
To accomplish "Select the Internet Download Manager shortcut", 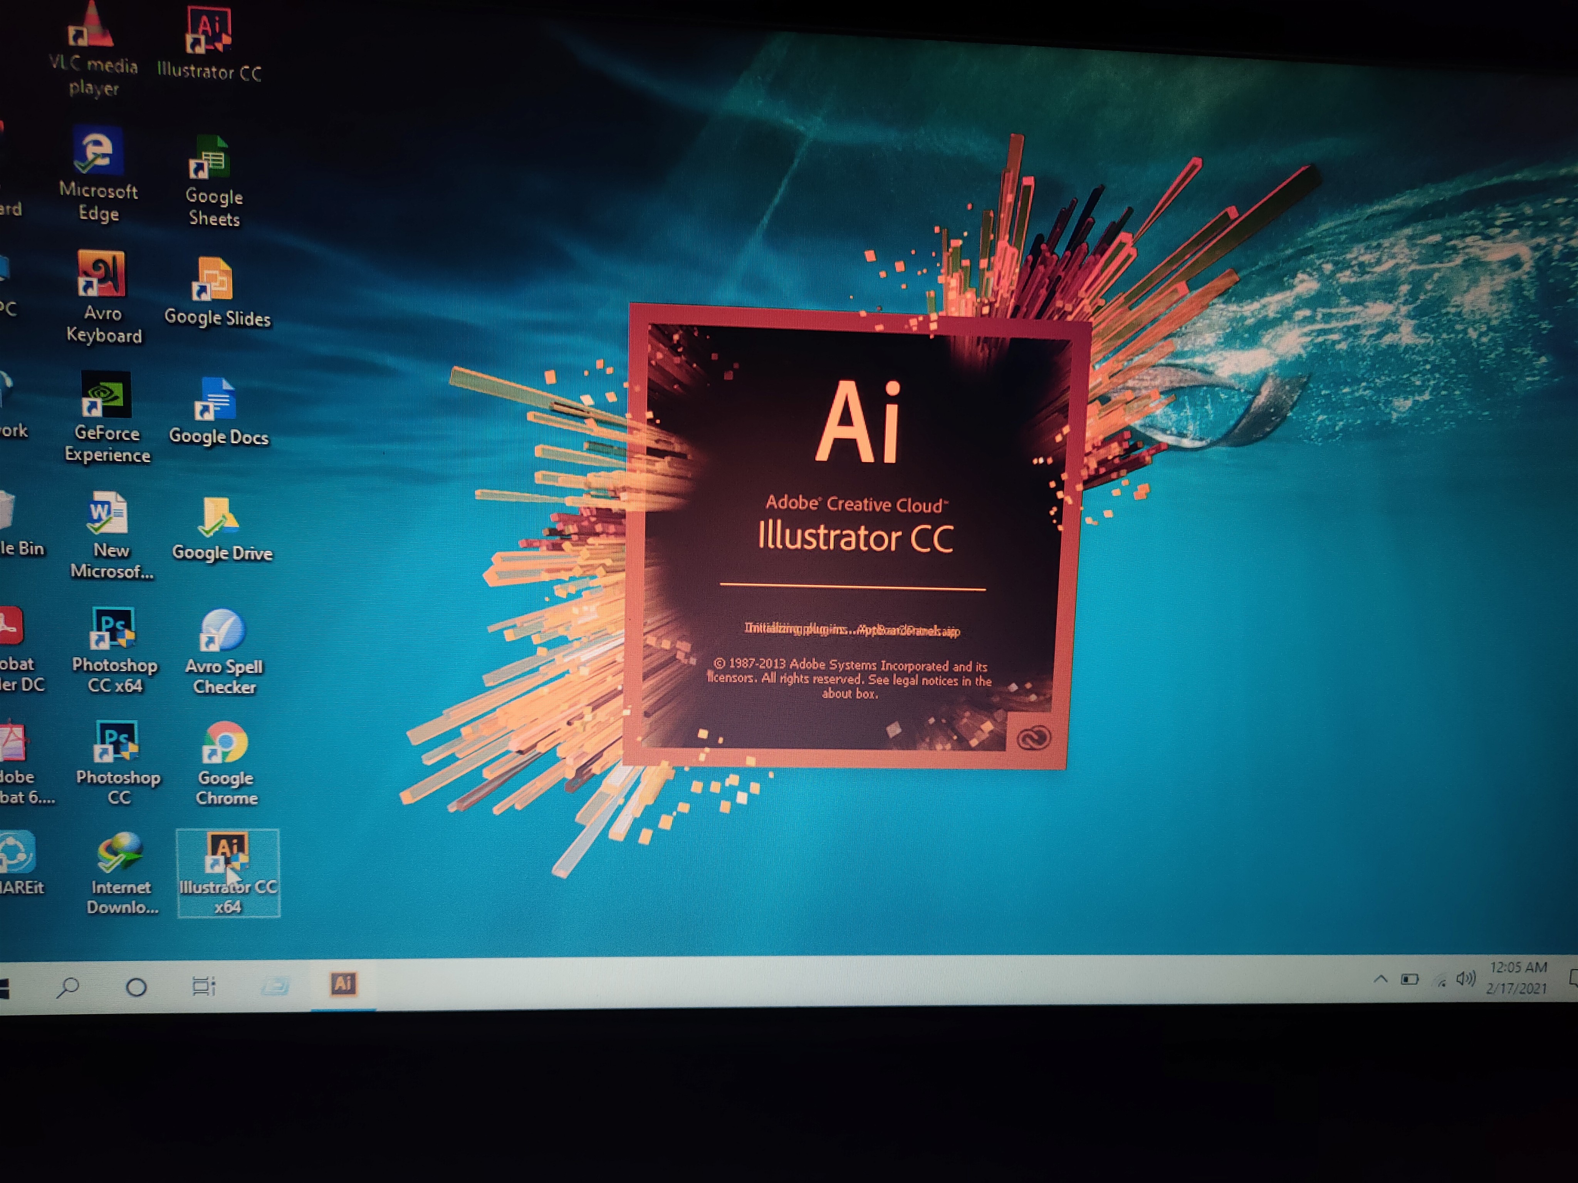I will pos(121,874).
